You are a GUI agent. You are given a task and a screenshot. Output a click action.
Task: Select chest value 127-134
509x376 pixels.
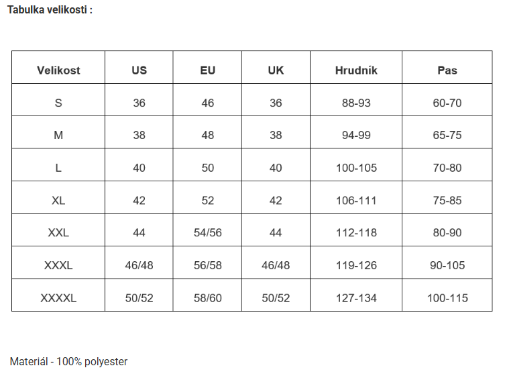point(356,298)
